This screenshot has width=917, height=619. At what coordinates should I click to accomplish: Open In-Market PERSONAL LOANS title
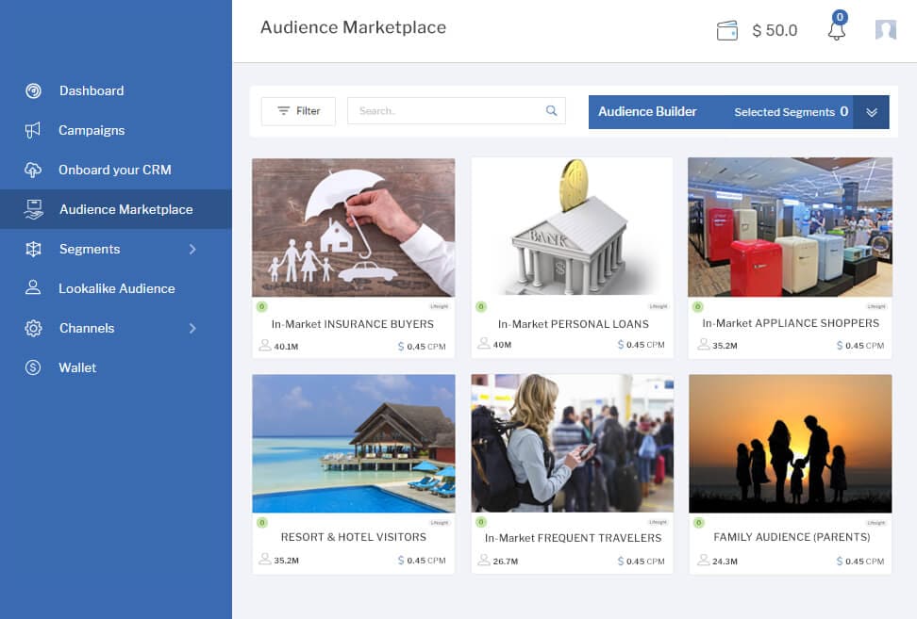(574, 324)
